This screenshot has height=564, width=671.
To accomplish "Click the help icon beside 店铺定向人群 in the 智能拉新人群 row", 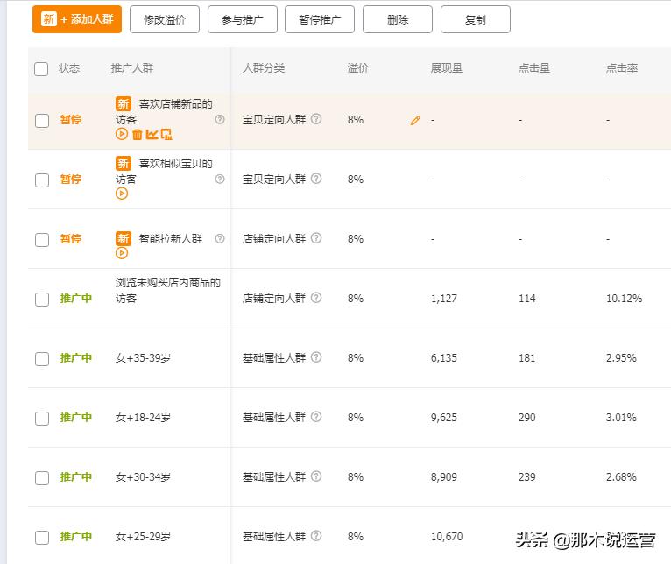I will point(316,237).
